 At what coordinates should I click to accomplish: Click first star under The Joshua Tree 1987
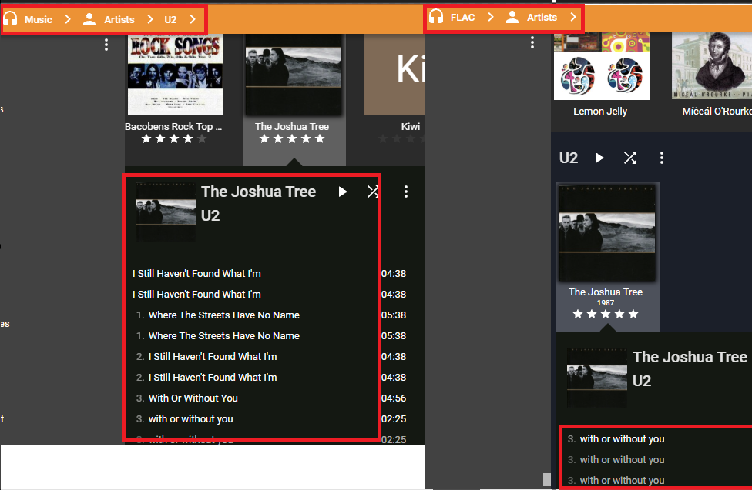tap(578, 314)
